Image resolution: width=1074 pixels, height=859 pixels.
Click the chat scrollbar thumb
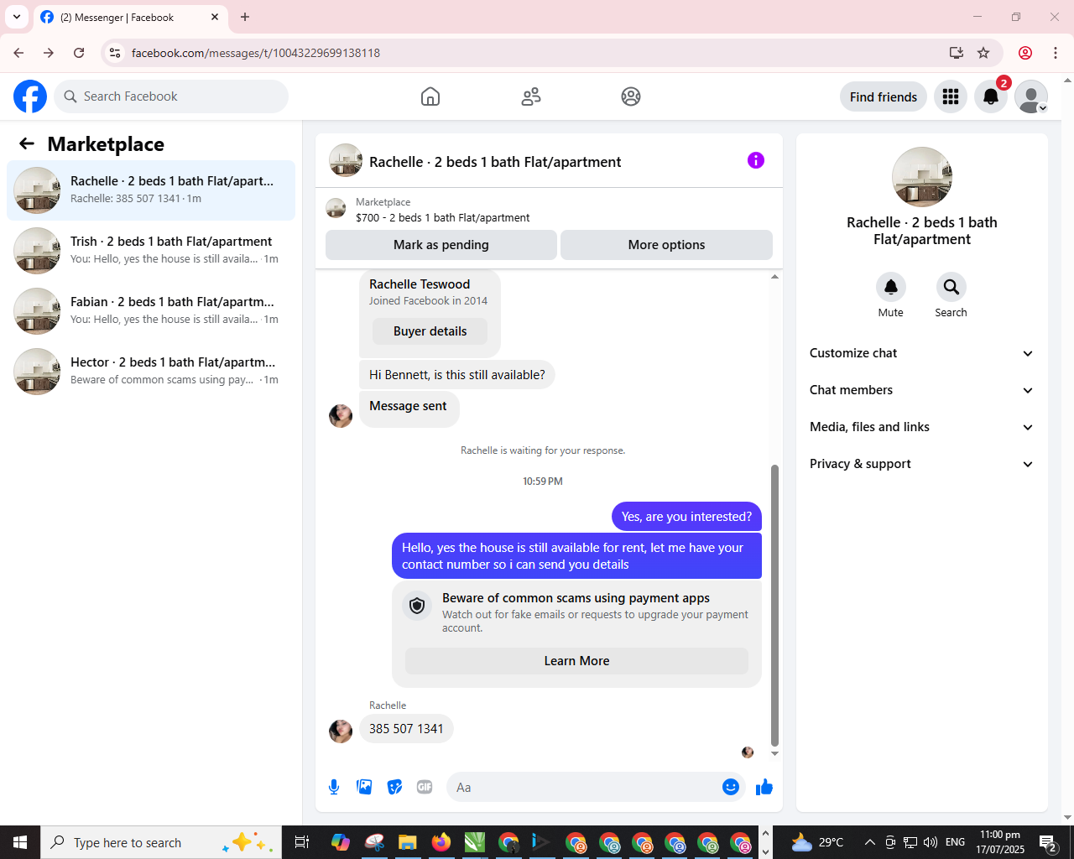pyautogui.click(x=774, y=606)
